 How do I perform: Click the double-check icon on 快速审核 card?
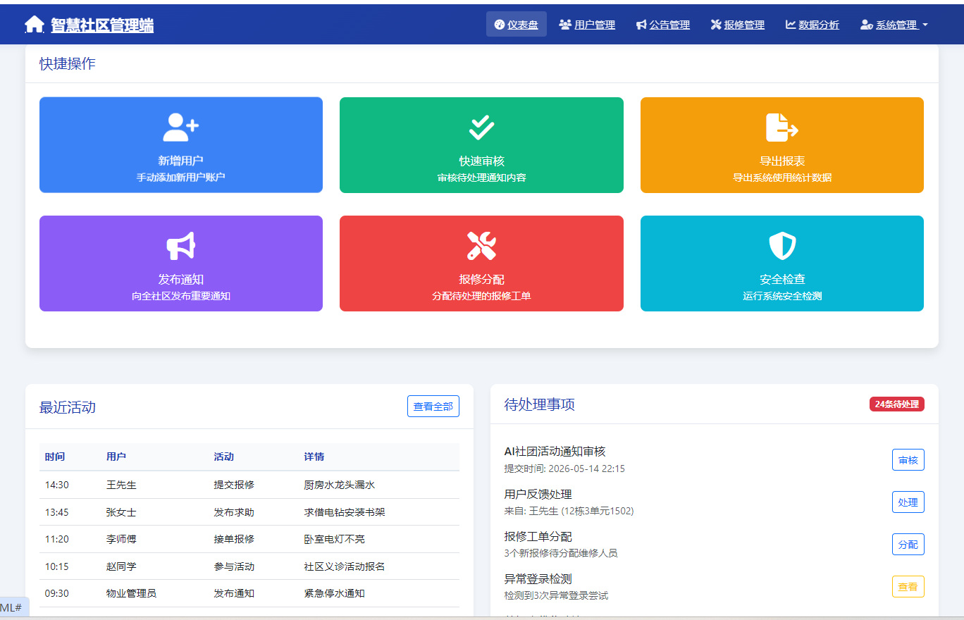tap(481, 123)
